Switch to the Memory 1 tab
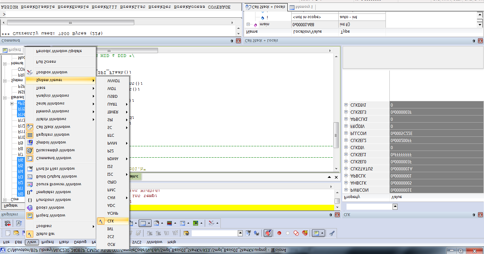Viewport: 484px width, 254px height. pos(302,7)
